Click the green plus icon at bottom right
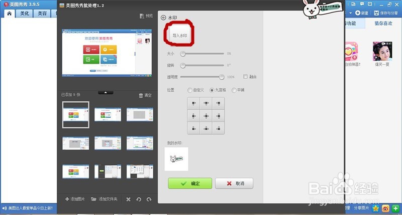This screenshot has width=402, height=215. coord(395,208)
